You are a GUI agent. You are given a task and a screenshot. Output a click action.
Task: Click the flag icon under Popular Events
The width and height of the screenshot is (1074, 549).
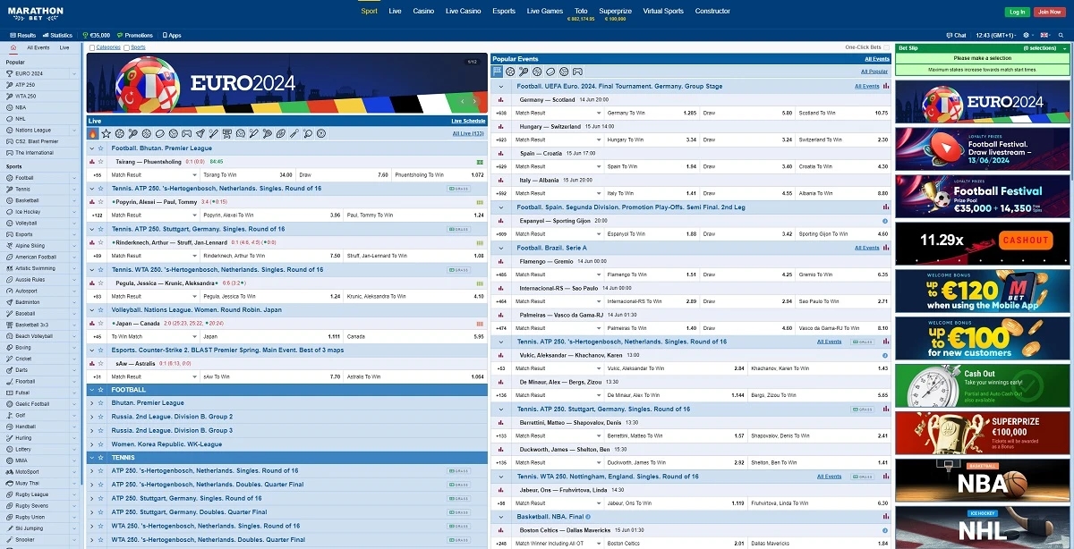tap(497, 71)
